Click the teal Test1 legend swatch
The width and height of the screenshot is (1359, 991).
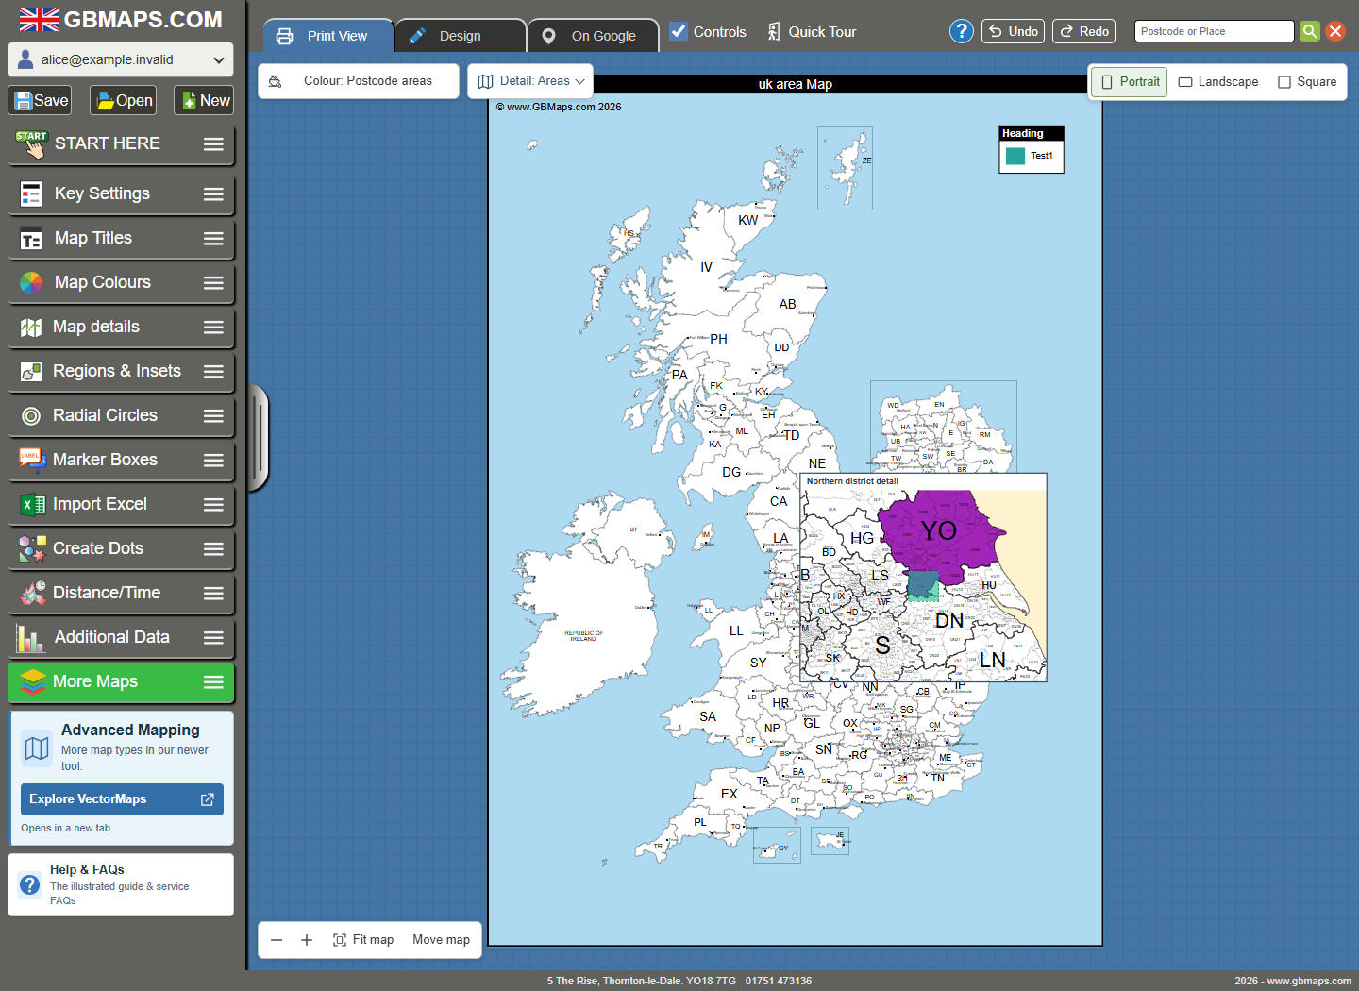click(x=1015, y=157)
